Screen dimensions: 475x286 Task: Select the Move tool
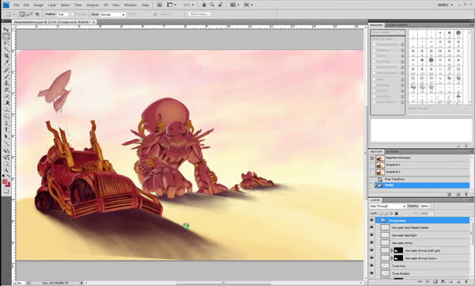(6, 29)
